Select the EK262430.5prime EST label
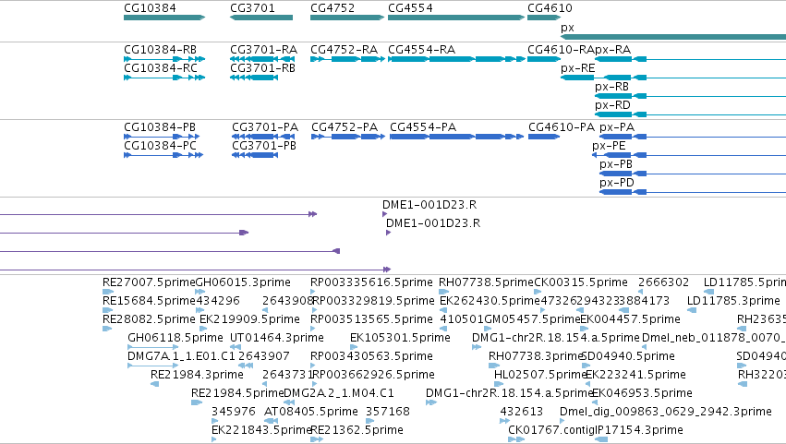 pos(490,301)
